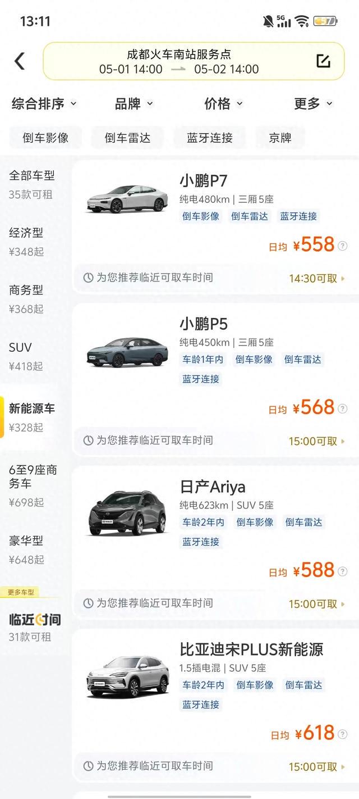This screenshot has width=359, height=799.
Task: Toggle the 倒车影像 filter chip
Action: [45, 138]
